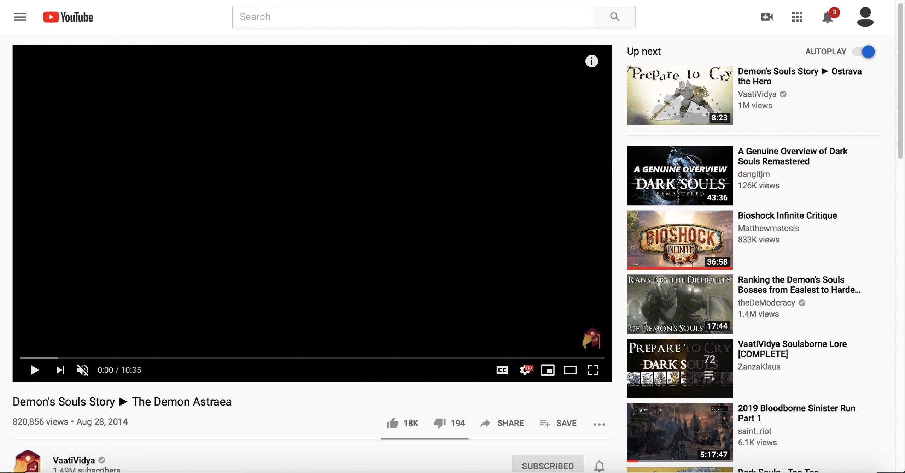The height and width of the screenshot is (473, 905).
Task: Open the hamburger guide menu
Action: pyautogui.click(x=20, y=17)
